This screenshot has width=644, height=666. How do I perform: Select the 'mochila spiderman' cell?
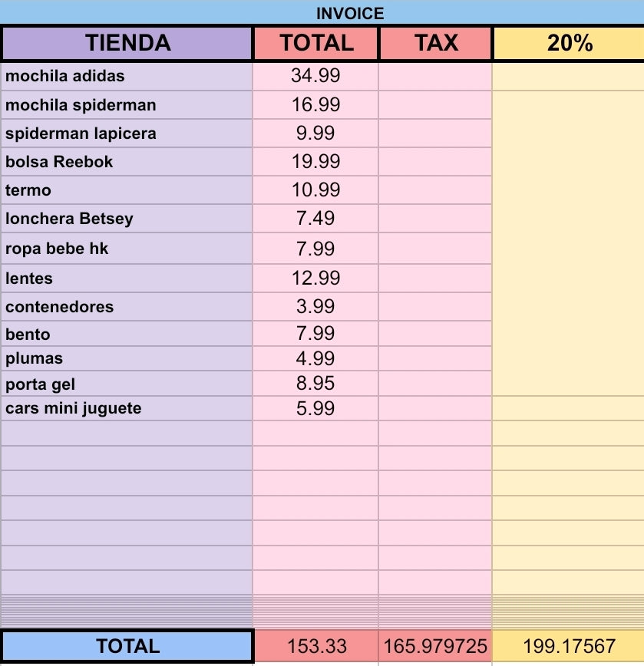(127, 105)
